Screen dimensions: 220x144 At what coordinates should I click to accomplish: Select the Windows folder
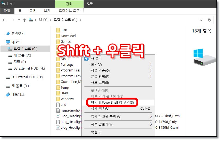(x=67, y=99)
